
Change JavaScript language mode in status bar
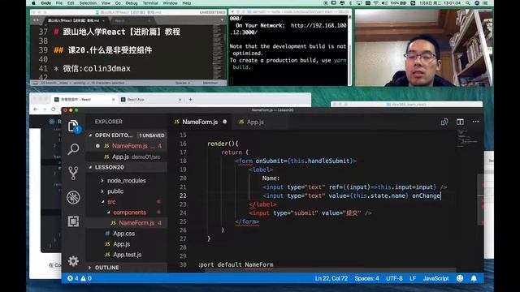click(x=435, y=278)
